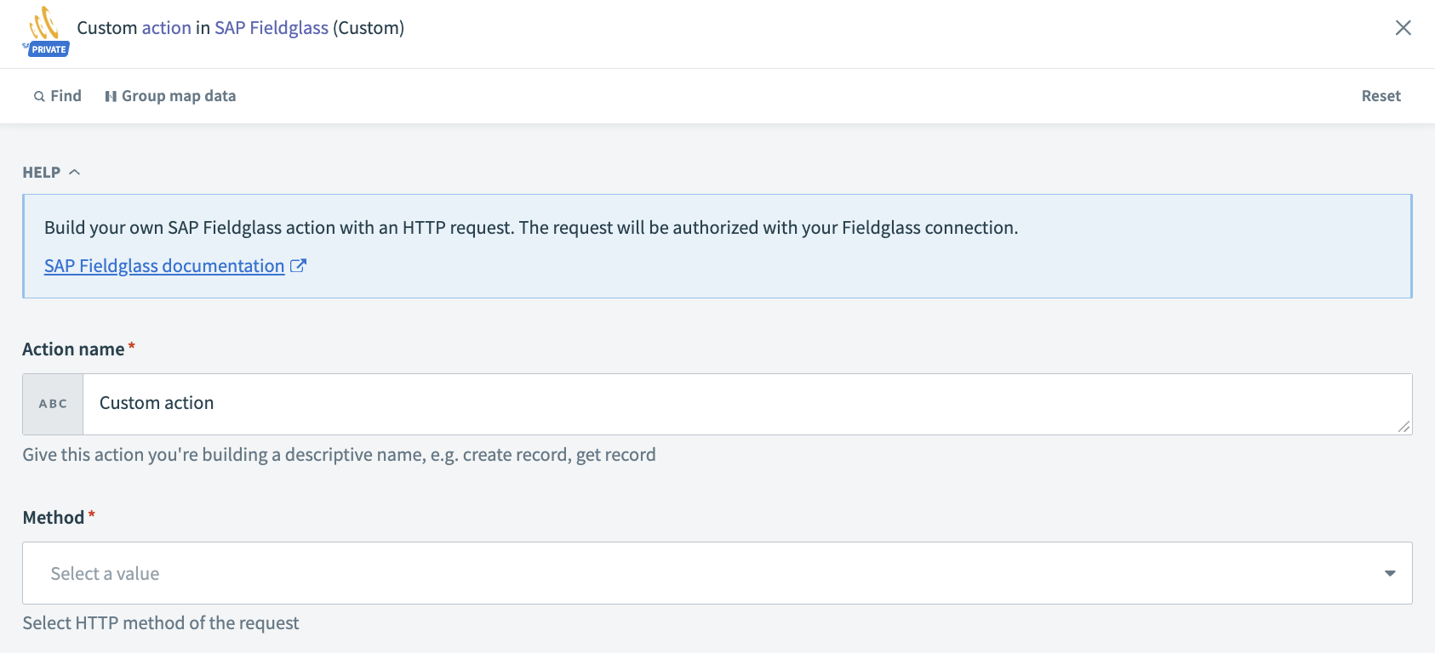Image resolution: width=1435 pixels, height=653 pixels.
Task: Focus the Action name text field
Action: [740, 404]
